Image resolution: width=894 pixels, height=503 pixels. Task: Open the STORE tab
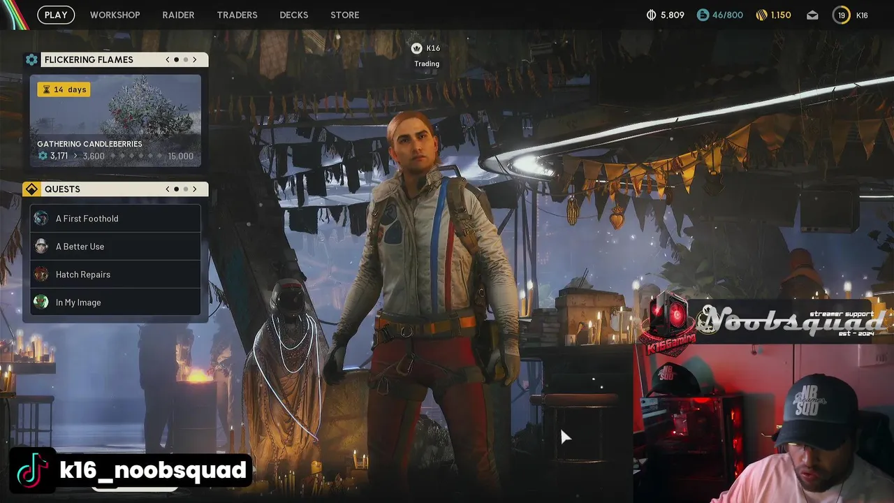pos(344,15)
